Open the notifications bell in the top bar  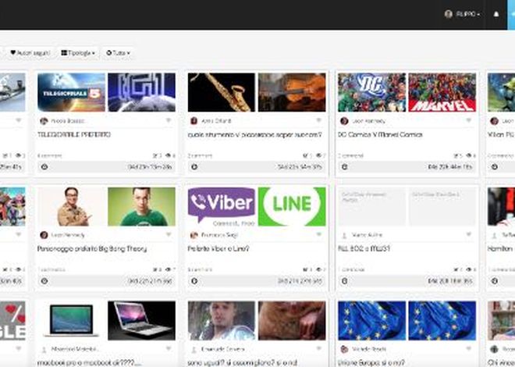click(496, 14)
